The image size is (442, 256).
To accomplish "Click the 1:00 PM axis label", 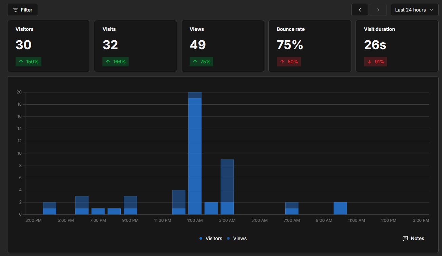I will coord(388,220).
